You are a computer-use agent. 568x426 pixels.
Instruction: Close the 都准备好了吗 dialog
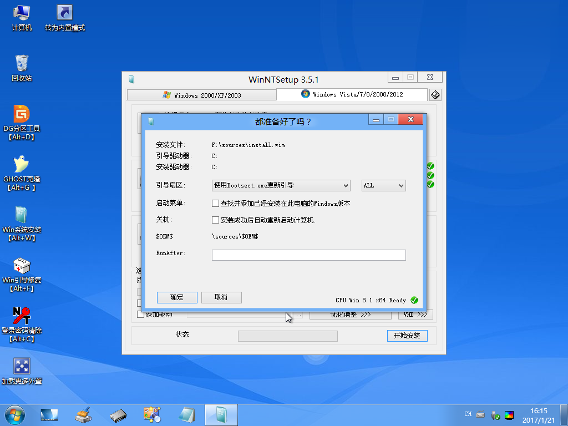pos(410,119)
